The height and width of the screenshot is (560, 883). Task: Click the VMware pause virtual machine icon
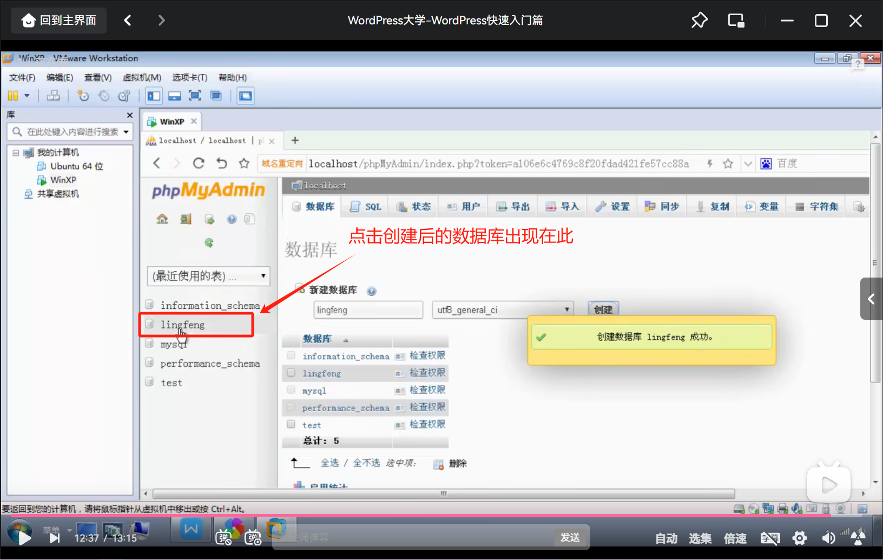13,96
